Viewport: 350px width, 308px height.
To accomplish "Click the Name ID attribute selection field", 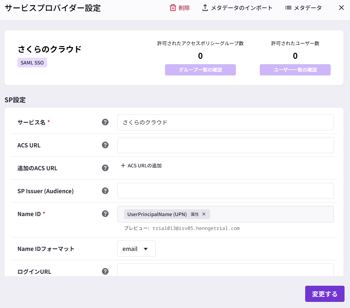I will click(271, 214).
